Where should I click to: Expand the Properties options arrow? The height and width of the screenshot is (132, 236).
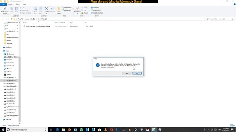(77, 14)
